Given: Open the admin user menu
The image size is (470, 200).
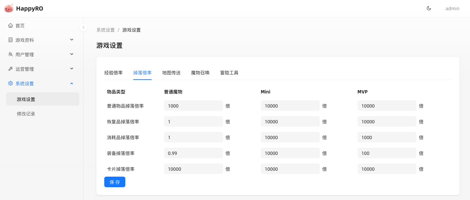Looking at the screenshot, I should [452, 9].
